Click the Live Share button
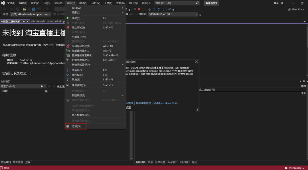308x170 pixels. pyautogui.click(x=296, y=9)
